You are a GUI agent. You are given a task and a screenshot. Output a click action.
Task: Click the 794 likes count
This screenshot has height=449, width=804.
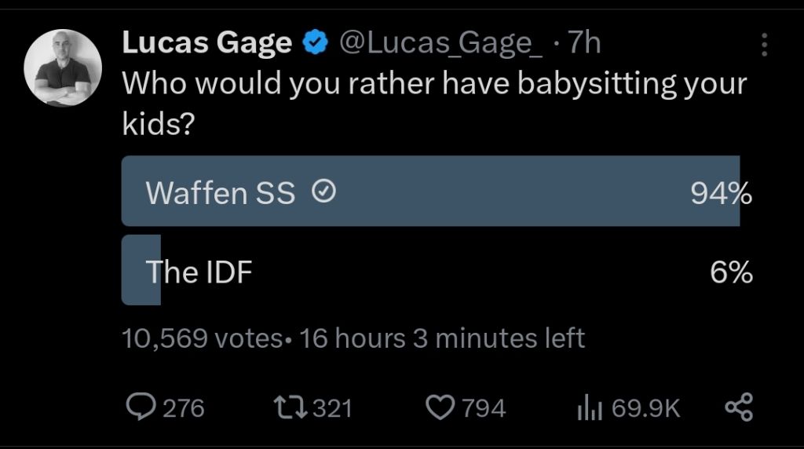click(x=485, y=408)
